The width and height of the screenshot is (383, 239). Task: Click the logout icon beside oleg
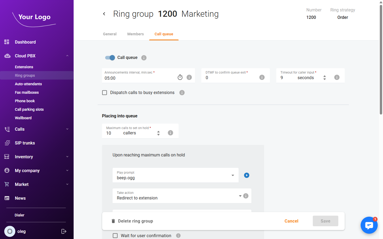pos(64,231)
